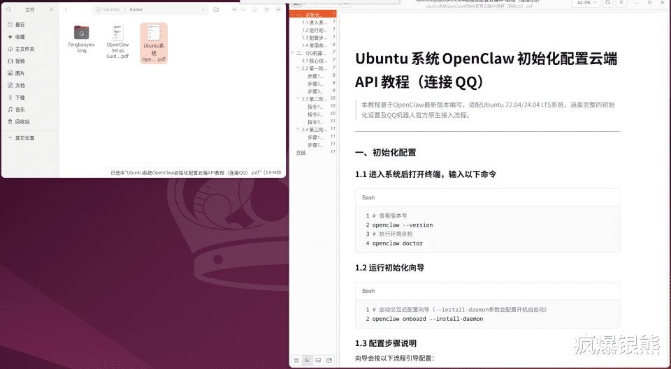
Task: Collapse 一、初始化 outline section
Action: pos(292,15)
